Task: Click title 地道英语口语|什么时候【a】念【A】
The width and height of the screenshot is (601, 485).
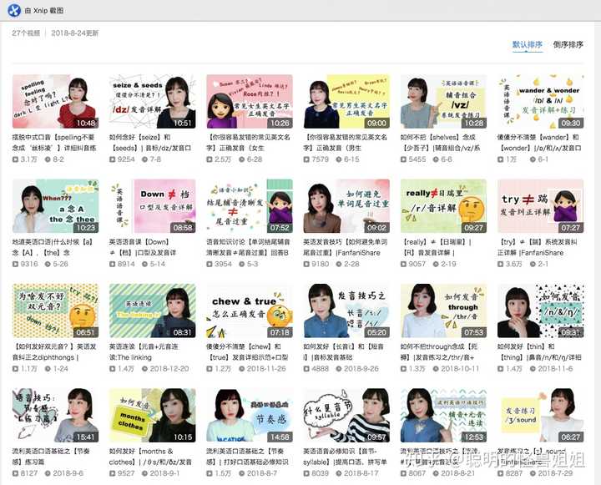Action: coord(53,247)
